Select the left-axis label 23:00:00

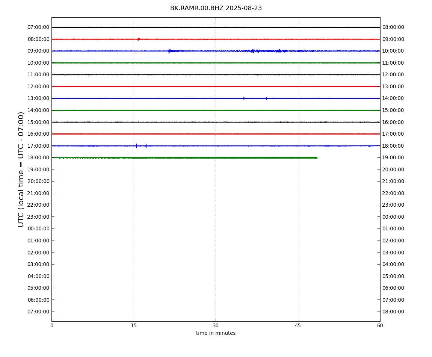[x=39, y=217]
